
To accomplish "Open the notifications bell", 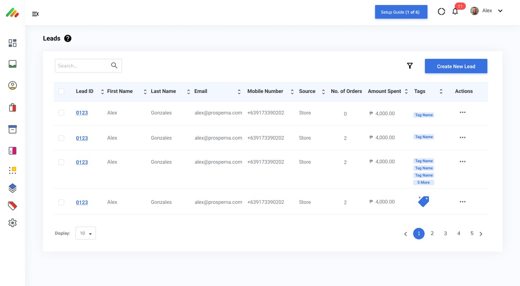I will point(455,11).
